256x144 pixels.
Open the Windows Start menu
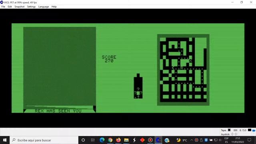[5, 140]
